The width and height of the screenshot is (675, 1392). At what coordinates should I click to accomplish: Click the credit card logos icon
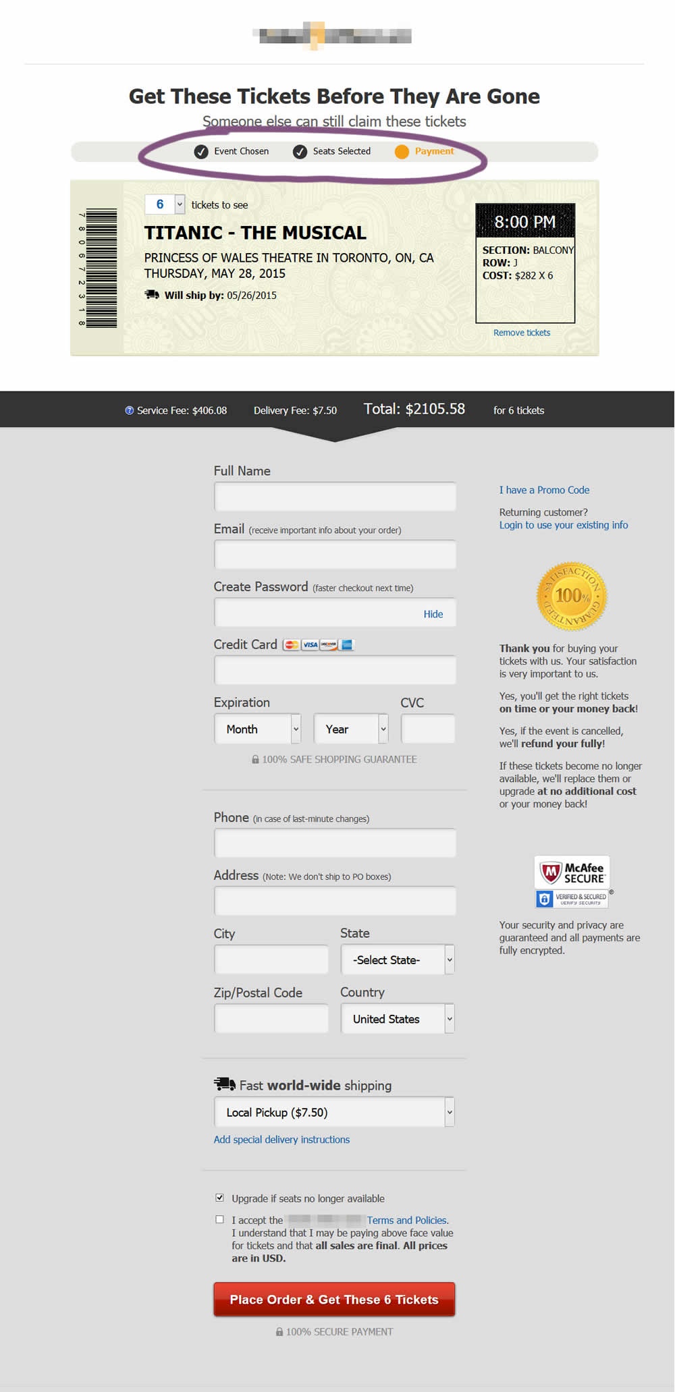[x=318, y=644]
